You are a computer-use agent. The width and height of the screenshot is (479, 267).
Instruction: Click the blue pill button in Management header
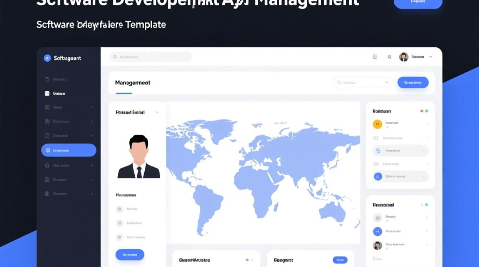(413, 82)
